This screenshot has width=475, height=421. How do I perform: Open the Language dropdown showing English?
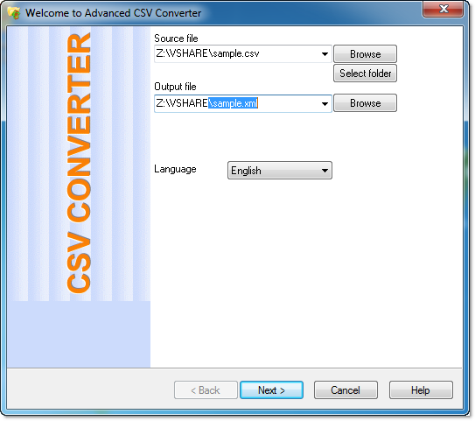(x=280, y=171)
